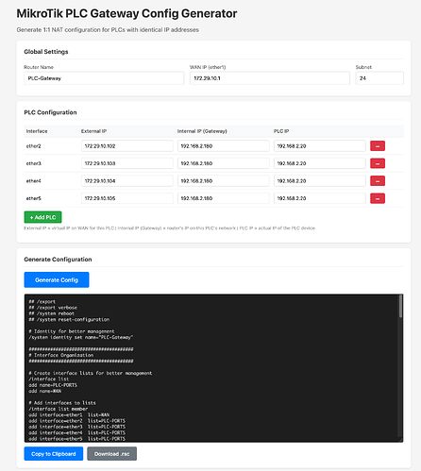
Task: Click the '/system identity set' output line
Action: [81, 337]
